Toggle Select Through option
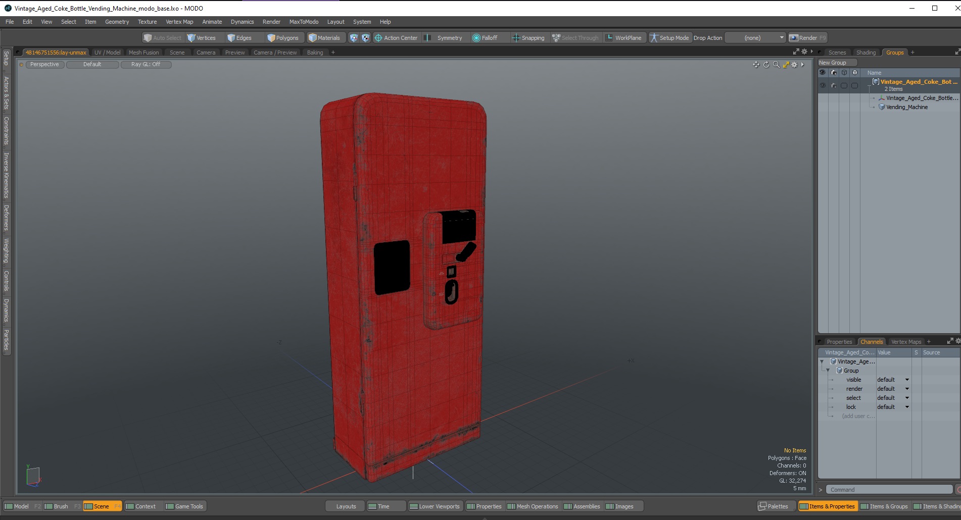Viewport: 961px width, 520px height. click(575, 38)
